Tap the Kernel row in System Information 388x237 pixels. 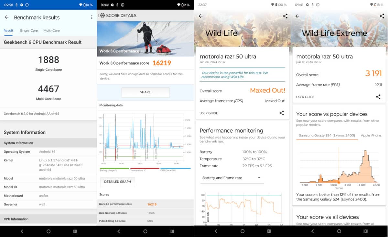tap(48, 165)
